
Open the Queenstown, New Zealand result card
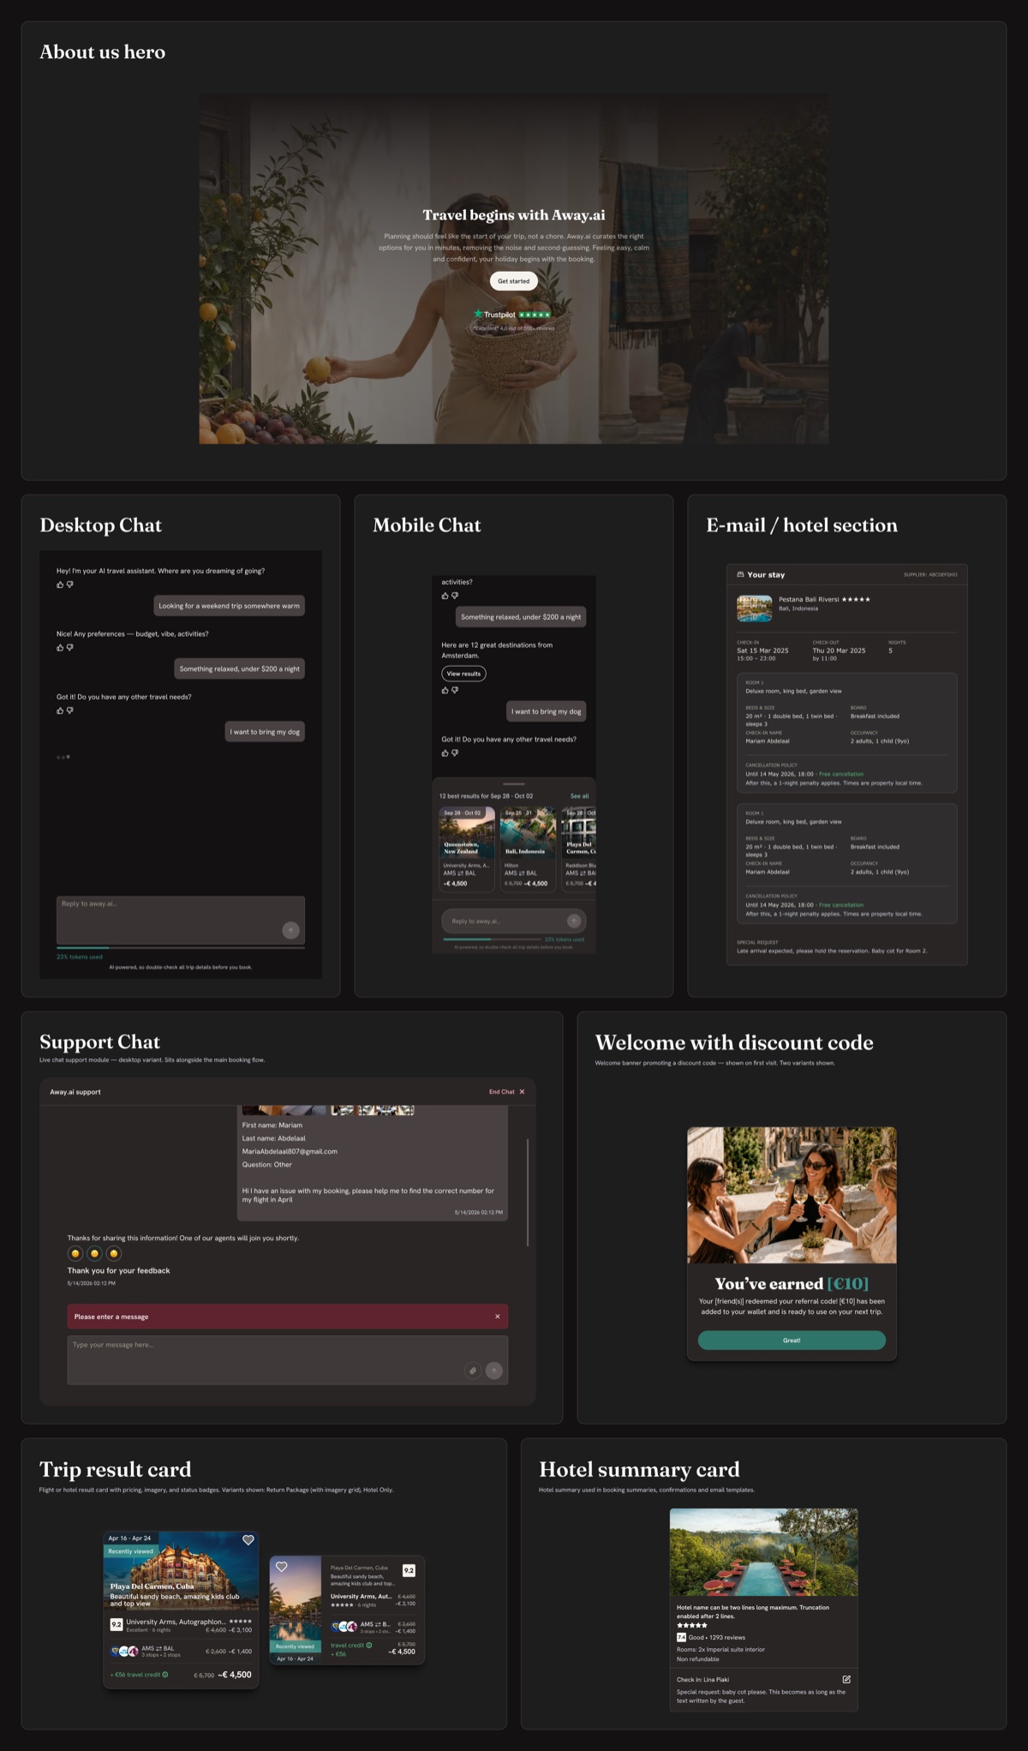coord(467,849)
